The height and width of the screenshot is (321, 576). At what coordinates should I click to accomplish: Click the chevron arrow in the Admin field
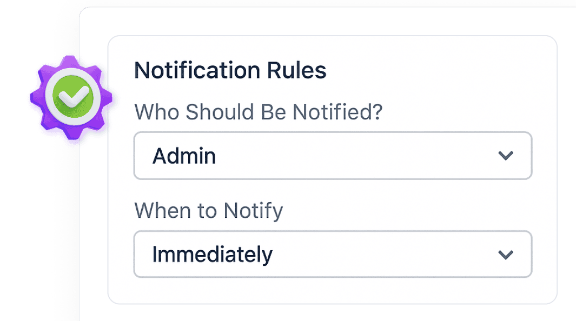click(x=505, y=156)
